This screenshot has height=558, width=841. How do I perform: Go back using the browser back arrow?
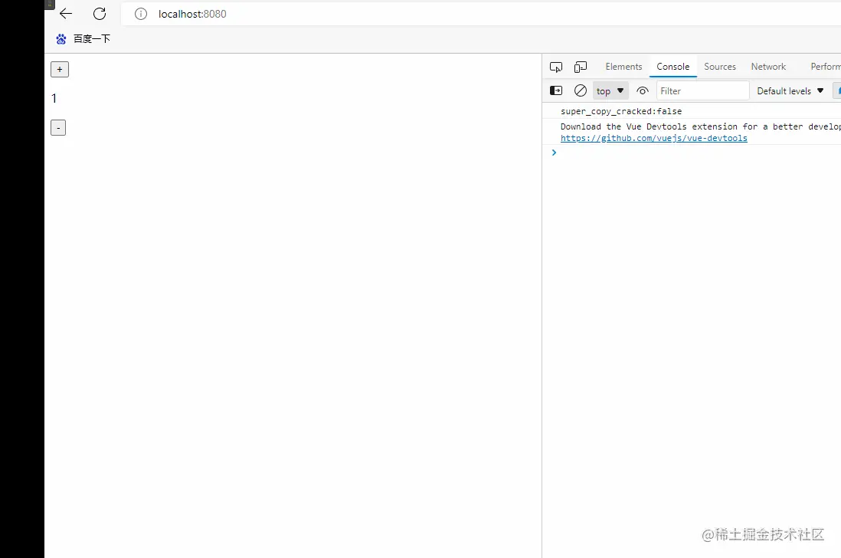(x=66, y=14)
